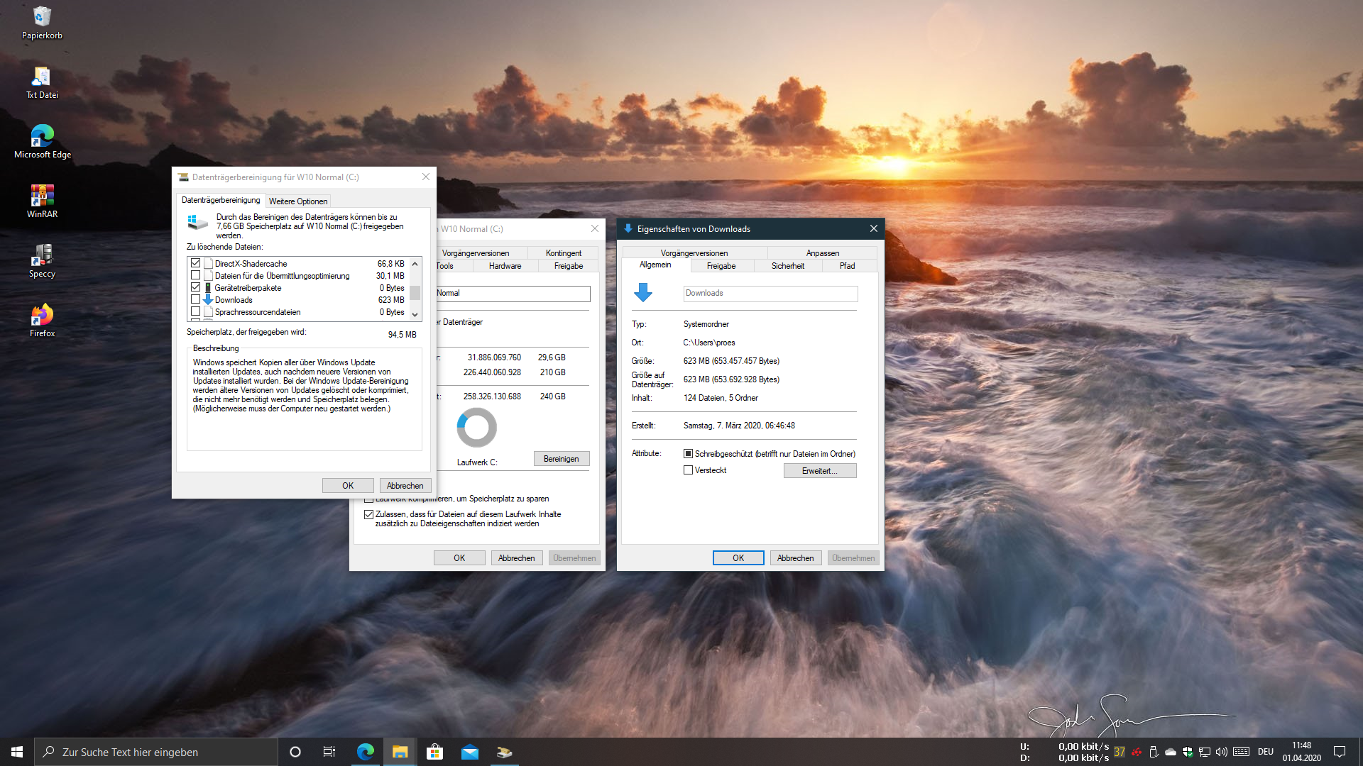Toggle Schreibgeschützt attribute checkbox

688,454
